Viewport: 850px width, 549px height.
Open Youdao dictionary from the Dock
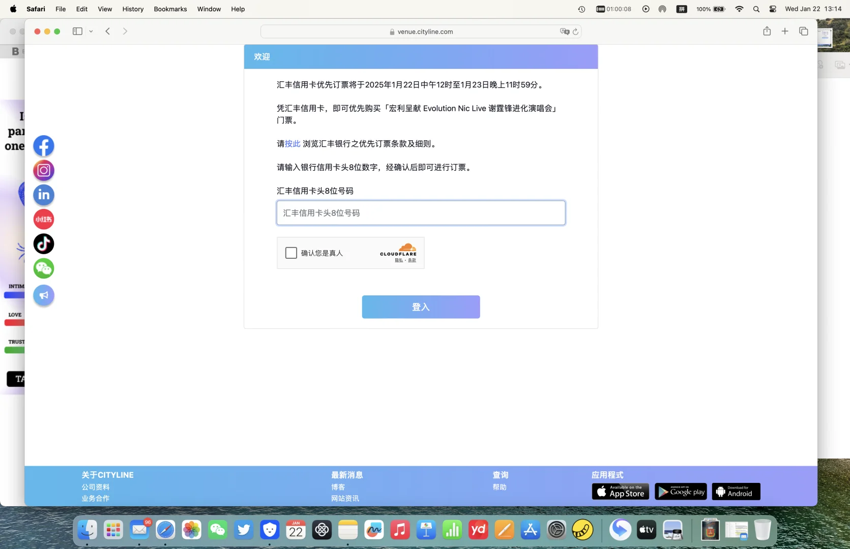click(478, 530)
